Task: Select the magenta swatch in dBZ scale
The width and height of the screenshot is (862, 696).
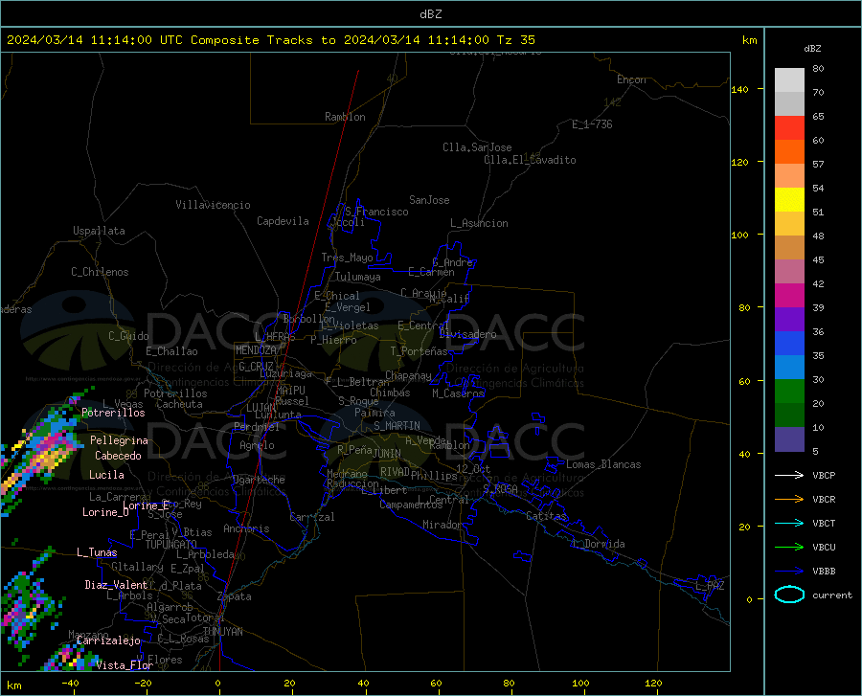Action: coord(789,296)
